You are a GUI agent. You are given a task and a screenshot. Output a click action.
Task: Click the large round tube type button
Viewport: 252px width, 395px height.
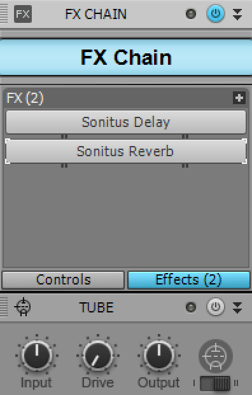(x=215, y=356)
